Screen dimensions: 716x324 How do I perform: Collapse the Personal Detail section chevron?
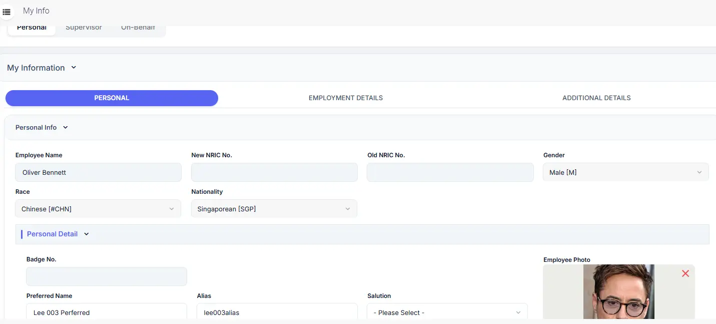coord(86,234)
